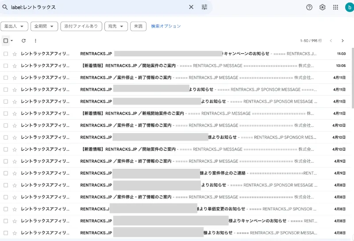Toggle the 添付ファイルあり filter chip
354x241 pixels.
[x=81, y=26]
